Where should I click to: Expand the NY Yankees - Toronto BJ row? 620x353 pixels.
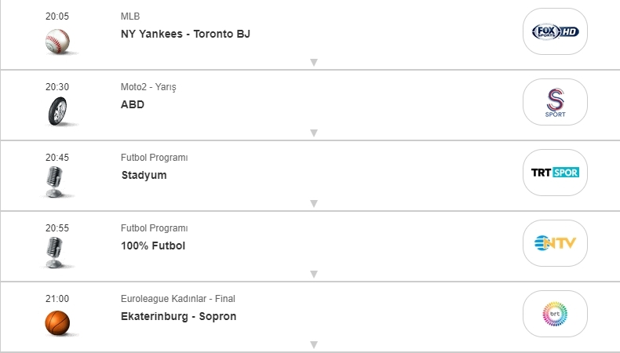coord(313,62)
